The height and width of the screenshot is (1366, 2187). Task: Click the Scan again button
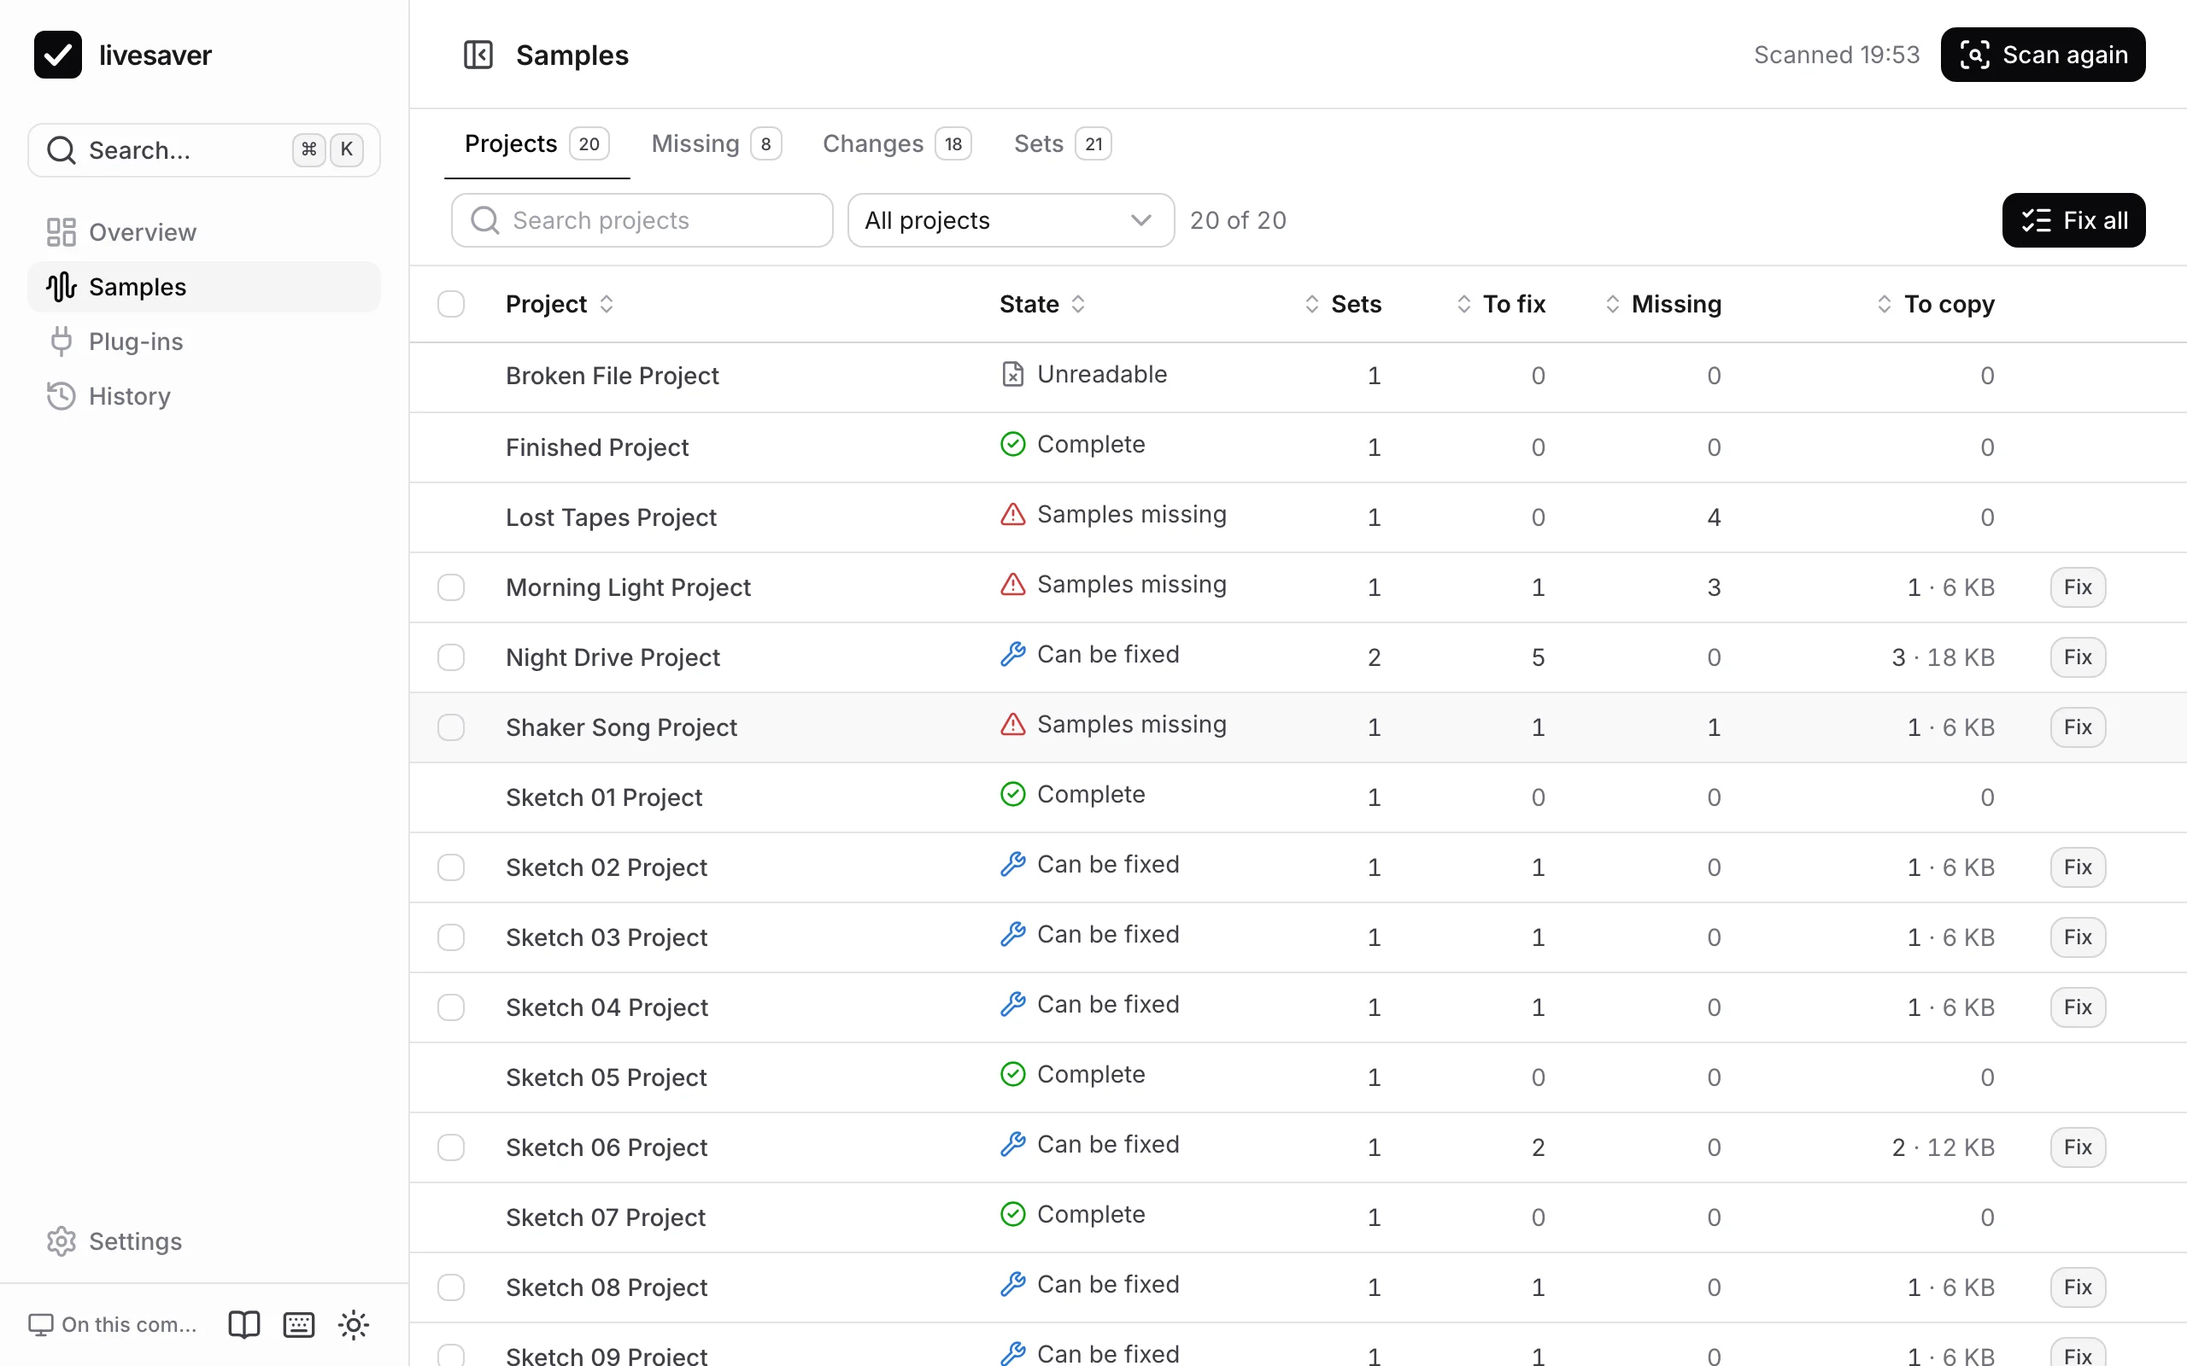click(x=2043, y=55)
